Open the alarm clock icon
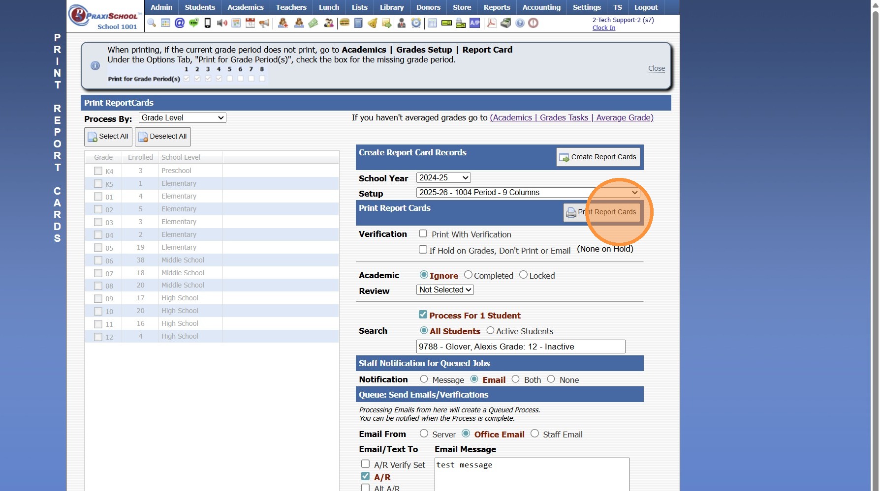 pyautogui.click(x=416, y=23)
